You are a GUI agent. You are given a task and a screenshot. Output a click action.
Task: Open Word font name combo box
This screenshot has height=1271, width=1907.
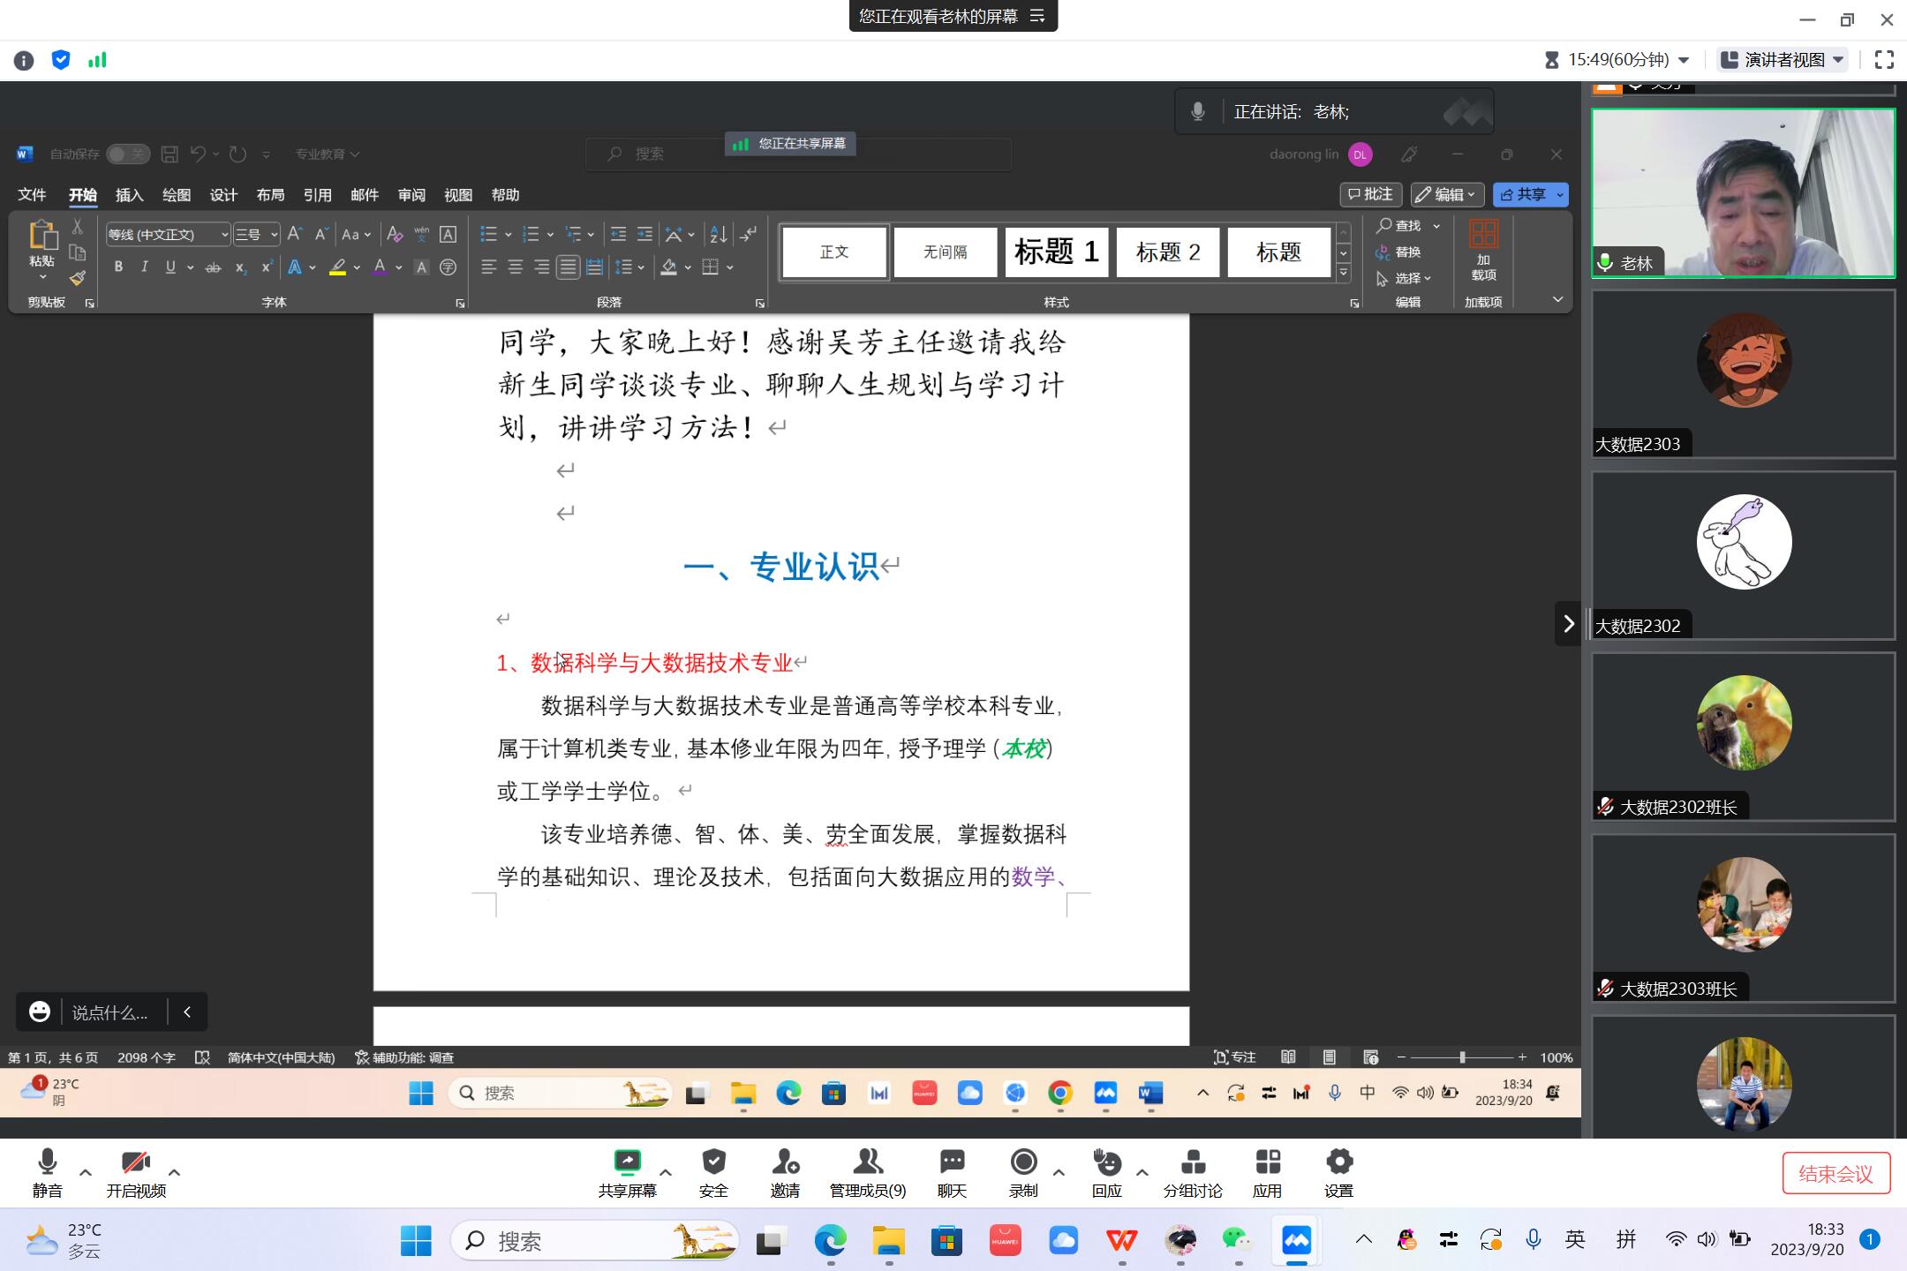point(168,234)
